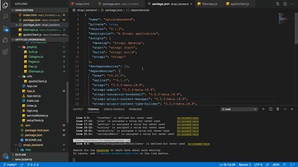Open errors and warnings count
The image size is (298, 167).
(33, 165)
